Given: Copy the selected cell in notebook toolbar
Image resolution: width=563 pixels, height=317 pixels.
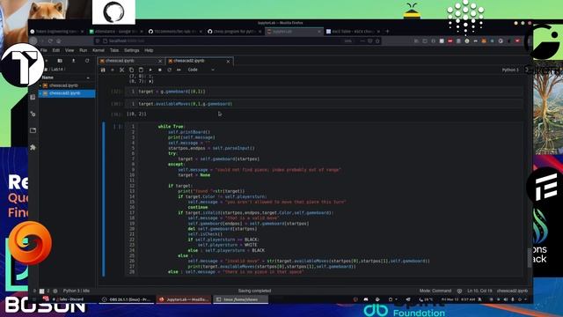Looking at the screenshot, I should (131, 70).
